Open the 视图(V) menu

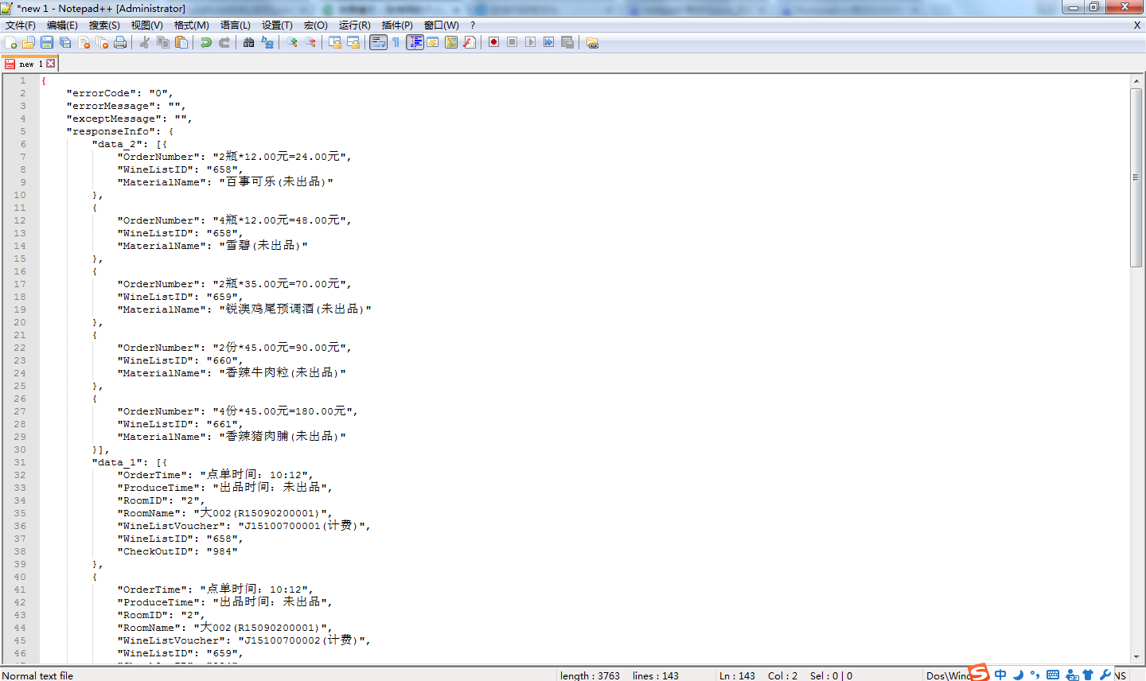146,25
